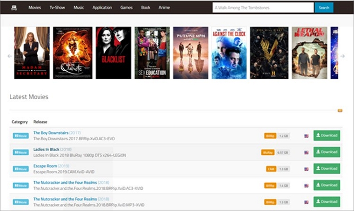Click release name Escape.Room.2019.CAM.XviD-AVID
The width and height of the screenshot is (354, 211).
(64, 172)
